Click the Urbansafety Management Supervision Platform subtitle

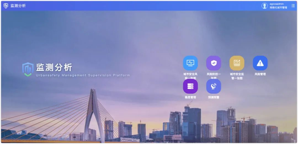(x=83, y=75)
